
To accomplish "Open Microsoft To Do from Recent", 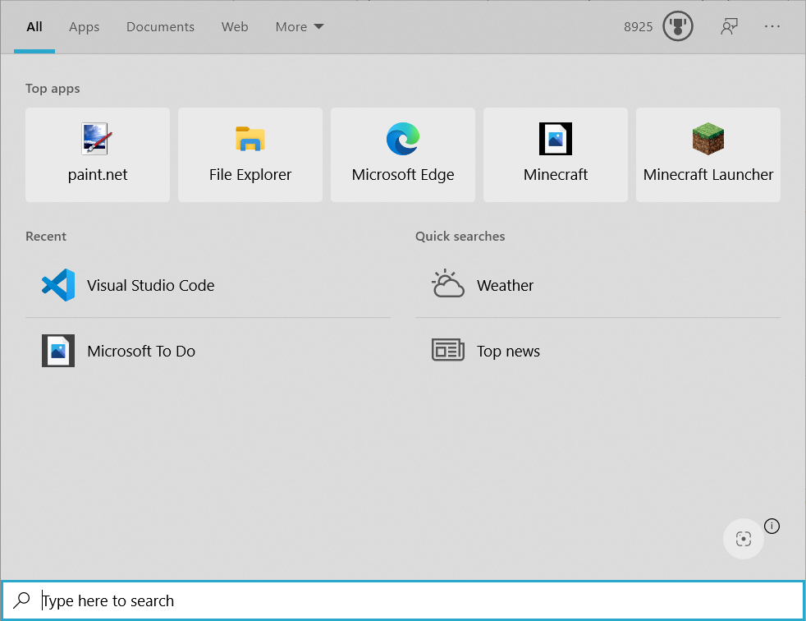I will click(x=208, y=351).
